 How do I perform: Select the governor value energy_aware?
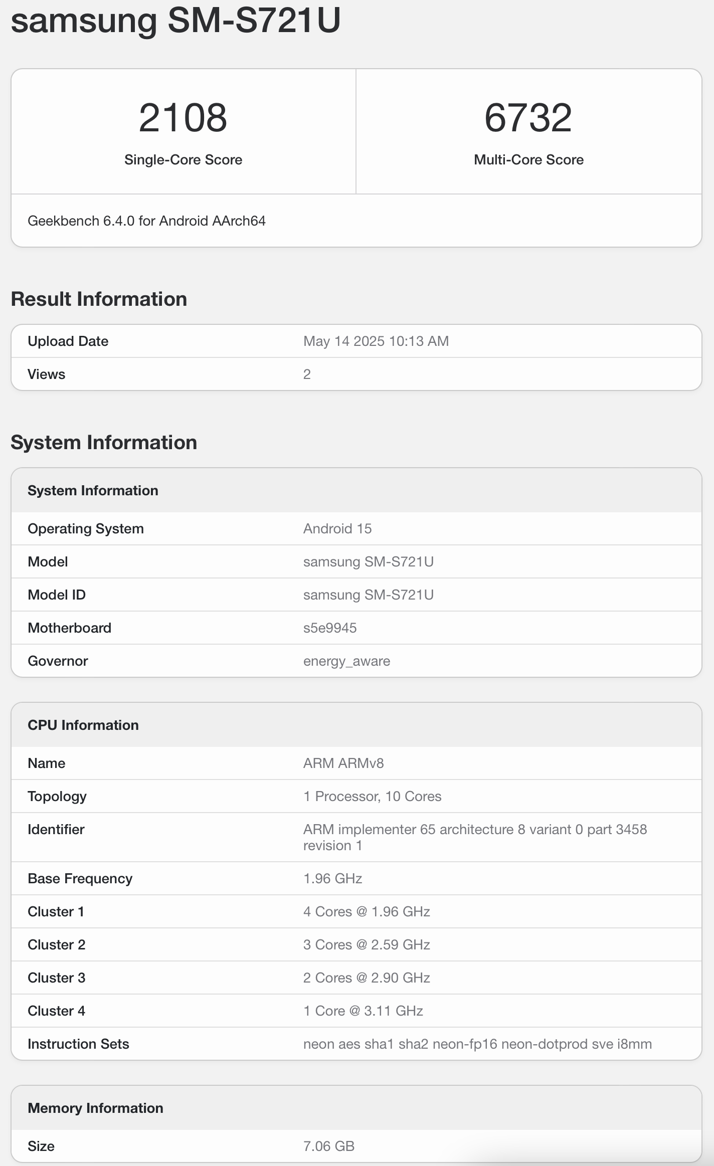(346, 661)
